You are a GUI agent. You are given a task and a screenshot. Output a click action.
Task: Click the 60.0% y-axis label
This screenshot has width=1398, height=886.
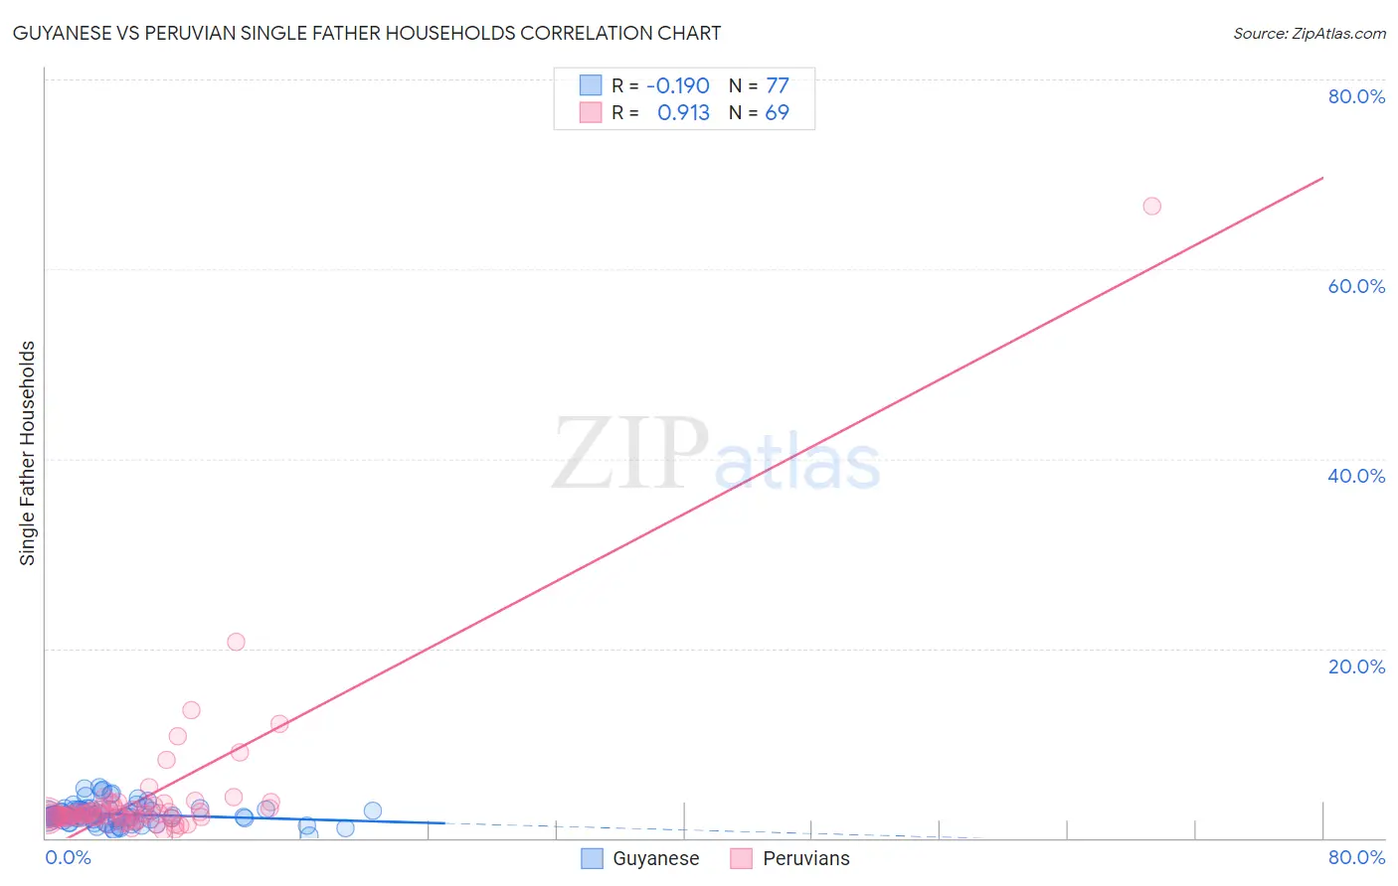pyautogui.click(x=1356, y=286)
